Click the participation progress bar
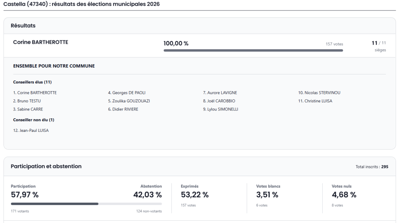The image size is (398, 223). pos(86,204)
